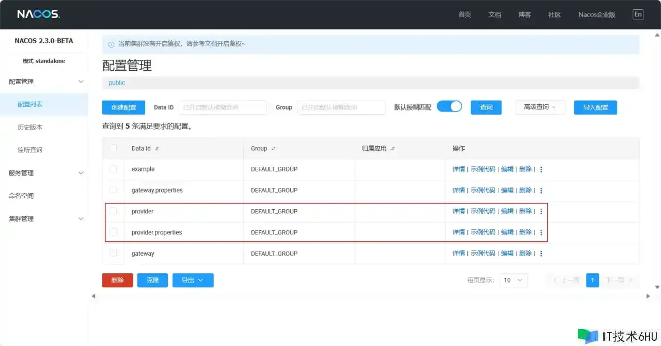Sort table by Data Id column
The image size is (661, 346).
[157, 149]
